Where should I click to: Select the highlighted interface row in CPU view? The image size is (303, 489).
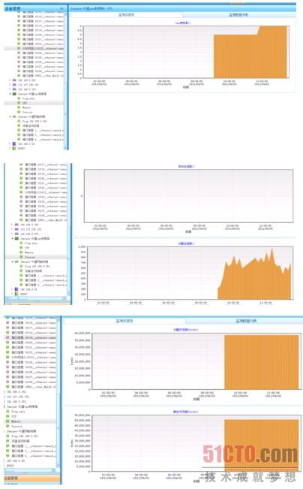pos(34,48)
